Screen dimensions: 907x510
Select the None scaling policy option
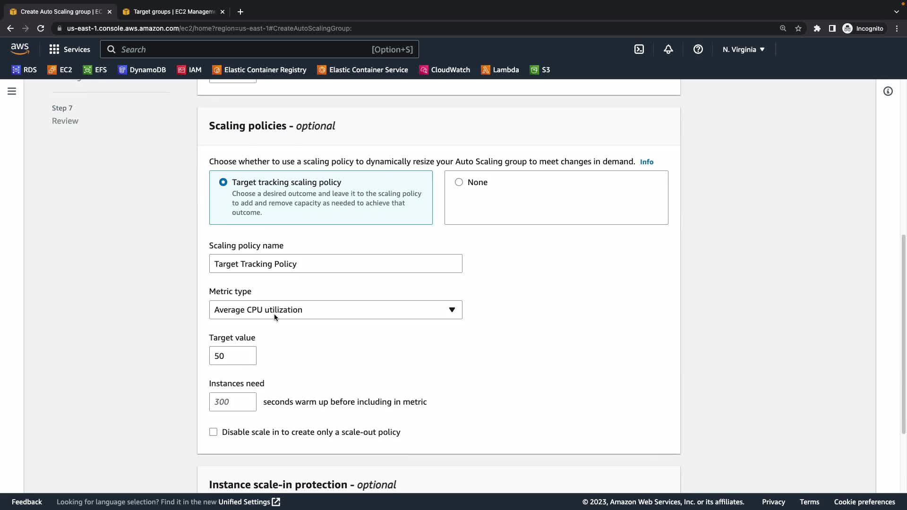pos(459,182)
